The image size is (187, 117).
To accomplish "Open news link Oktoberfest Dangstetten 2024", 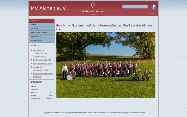I will 40,69.
